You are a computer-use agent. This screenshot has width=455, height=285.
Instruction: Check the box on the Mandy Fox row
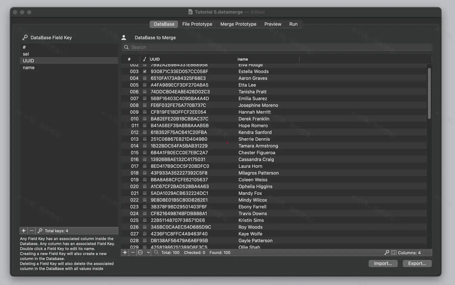point(145,193)
